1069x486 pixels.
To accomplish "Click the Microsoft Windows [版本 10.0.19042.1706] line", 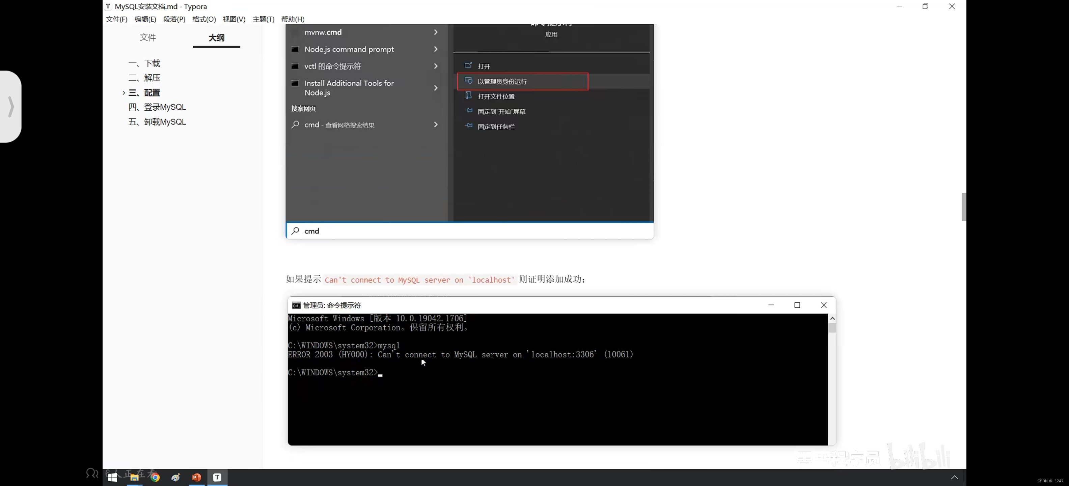I will 377,318.
